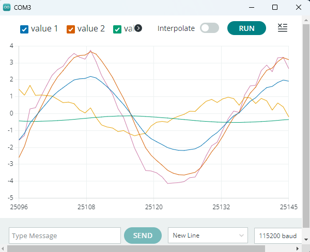Image resolution: width=310 pixels, height=252 pixels.
Task: Open the New Line ending dropdown
Action: [208, 236]
